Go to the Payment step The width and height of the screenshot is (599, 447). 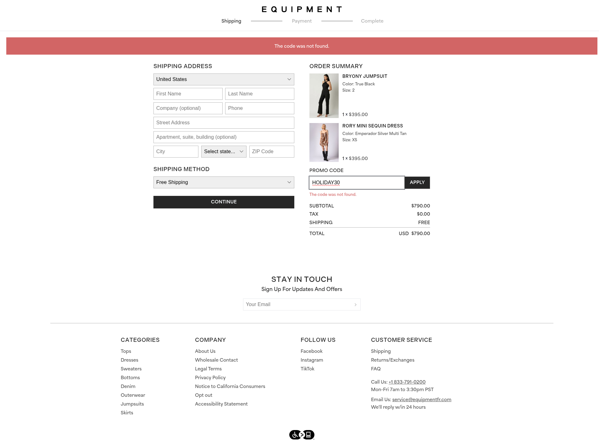(302, 21)
